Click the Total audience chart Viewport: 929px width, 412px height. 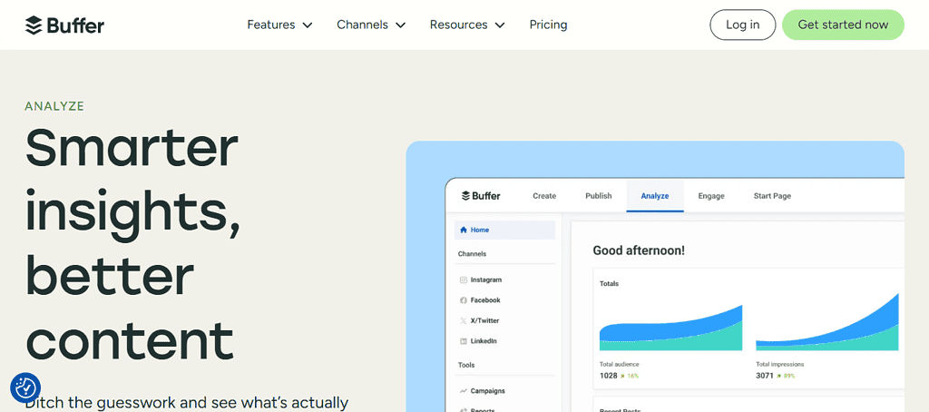coord(670,327)
